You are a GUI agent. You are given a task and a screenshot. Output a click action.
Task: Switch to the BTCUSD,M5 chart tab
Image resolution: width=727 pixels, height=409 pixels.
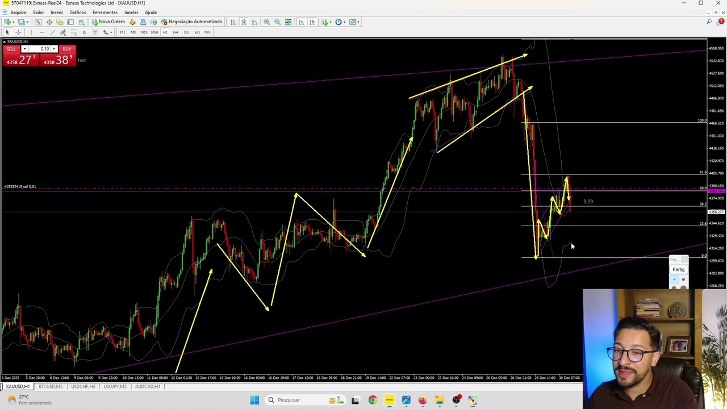point(51,386)
